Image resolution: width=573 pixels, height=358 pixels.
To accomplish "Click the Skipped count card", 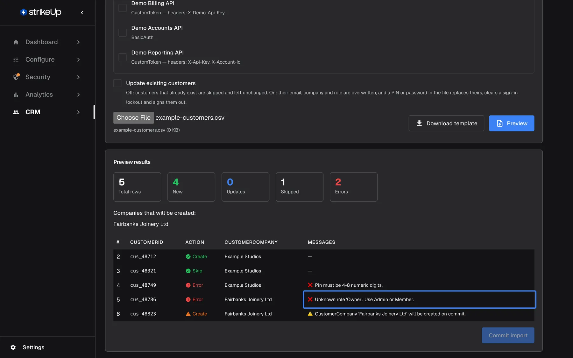I will [x=300, y=187].
